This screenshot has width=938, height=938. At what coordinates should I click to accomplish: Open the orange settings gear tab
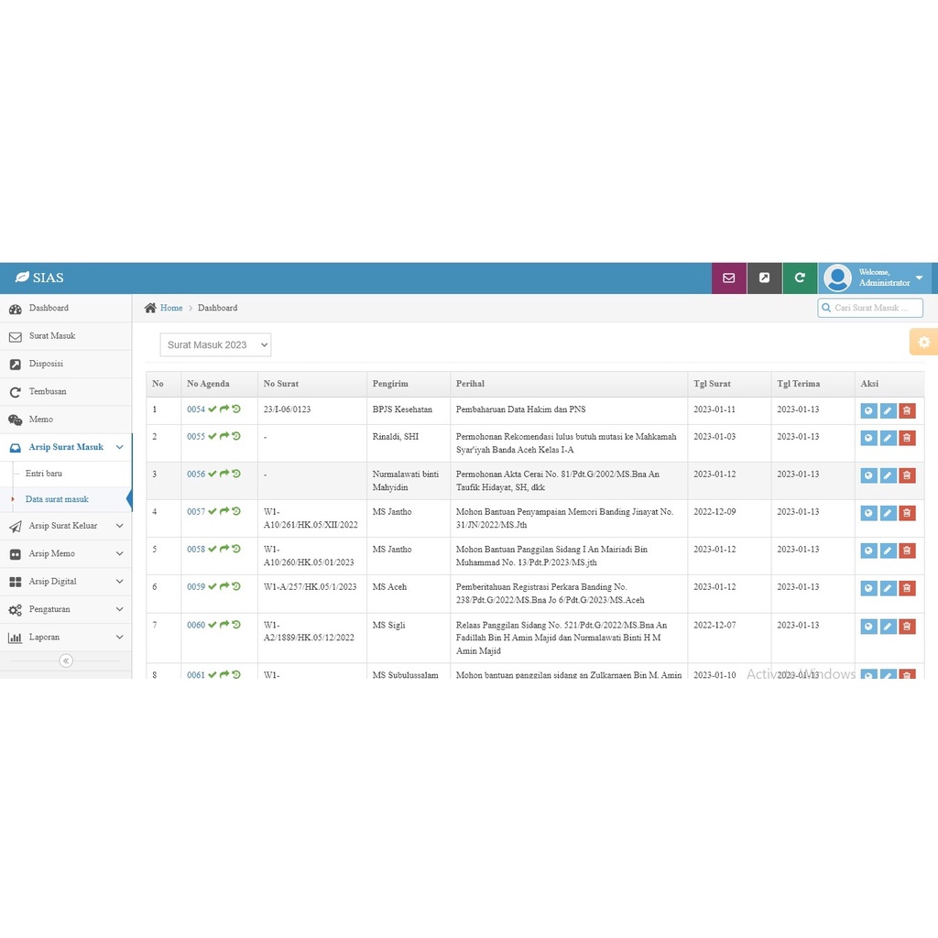[x=923, y=342]
